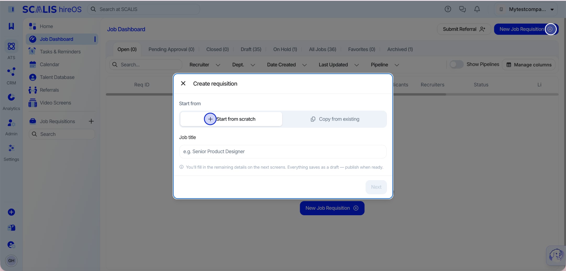Click the Job Dashboard gauge icon

[x=33, y=39]
